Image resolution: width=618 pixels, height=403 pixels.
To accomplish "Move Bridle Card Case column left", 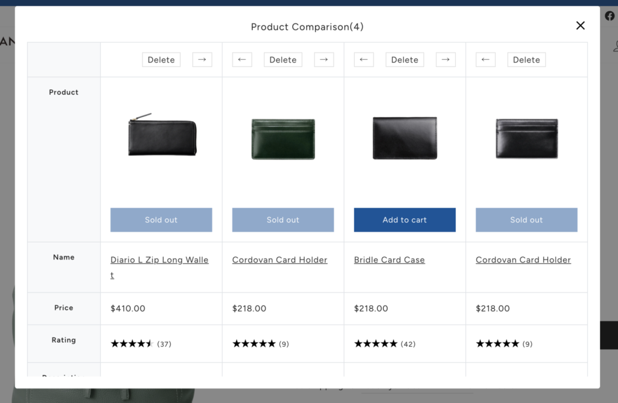I will coord(364,60).
